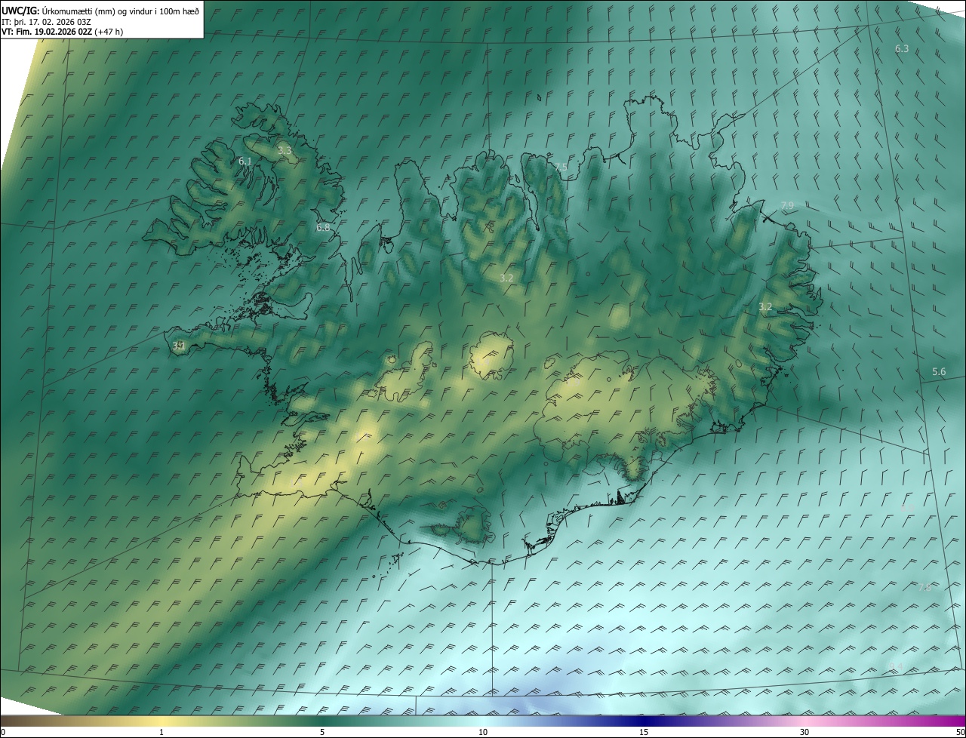Click the IT: þri. 17. 02. 2026 03Z line

coord(45,21)
